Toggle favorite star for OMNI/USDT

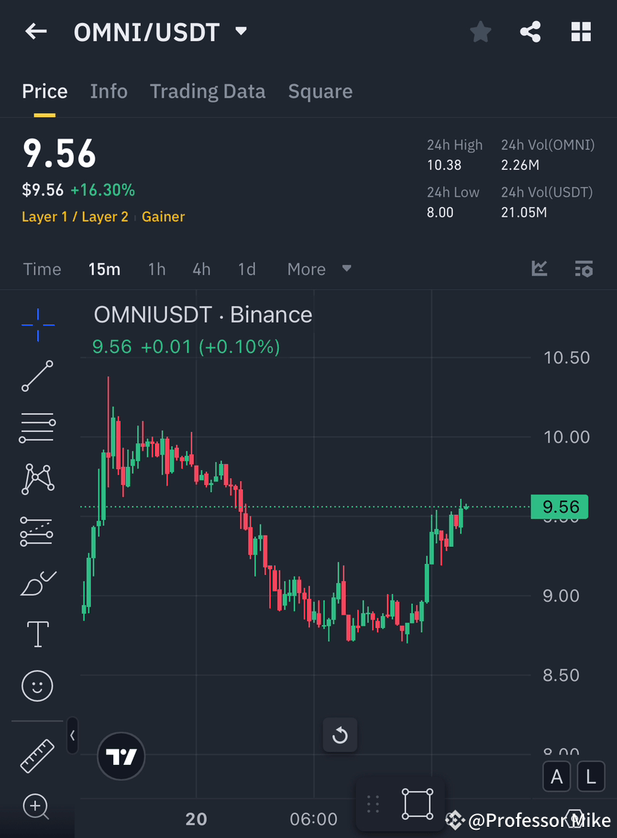pyautogui.click(x=480, y=31)
